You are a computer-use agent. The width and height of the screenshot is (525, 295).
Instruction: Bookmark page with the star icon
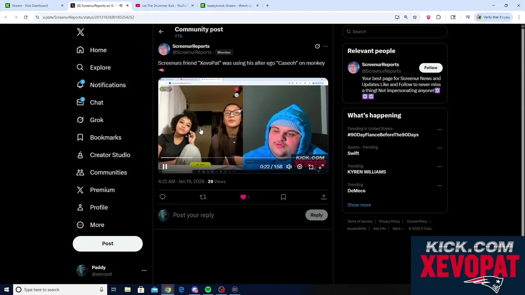coord(415,17)
